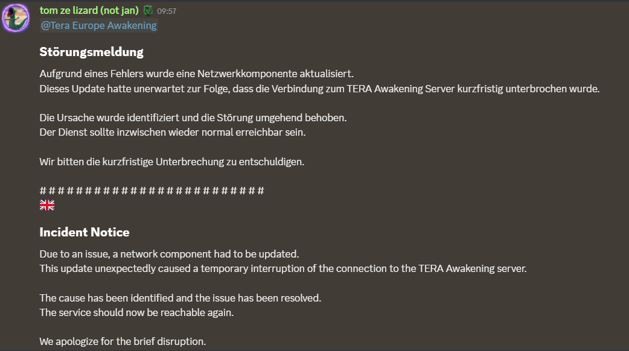Click 'TERA Awakening server' in the English text
The height and width of the screenshot is (351, 629).
[472, 268]
